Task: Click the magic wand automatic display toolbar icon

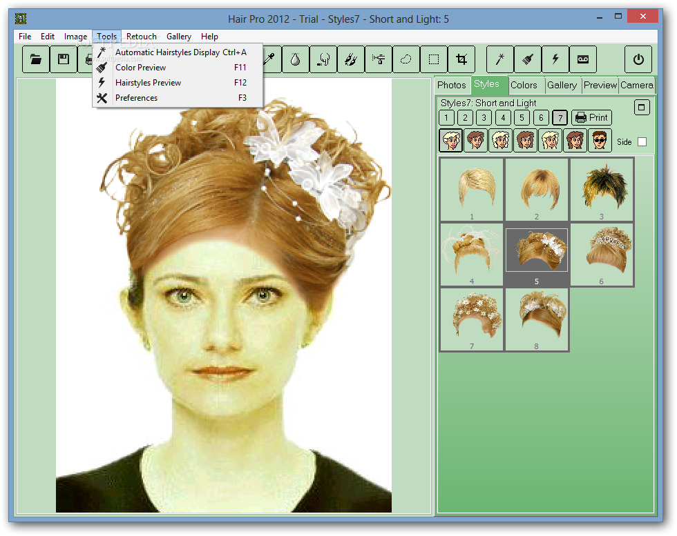Action: pyautogui.click(x=500, y=59)
